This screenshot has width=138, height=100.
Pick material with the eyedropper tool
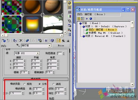pyautogui.click(x=18, y=45)
